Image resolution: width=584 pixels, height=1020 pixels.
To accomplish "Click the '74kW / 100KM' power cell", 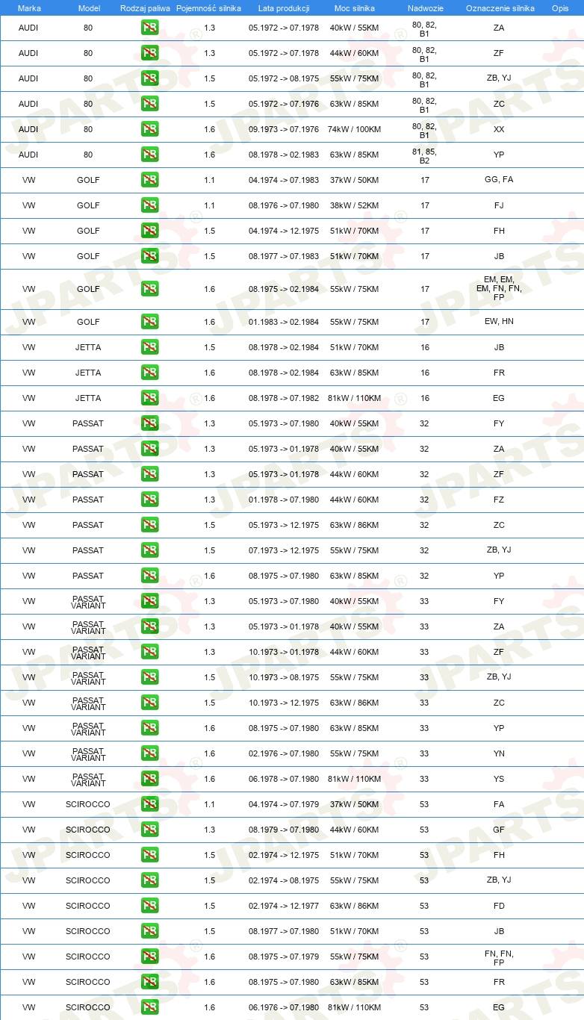I will (354, 129).
